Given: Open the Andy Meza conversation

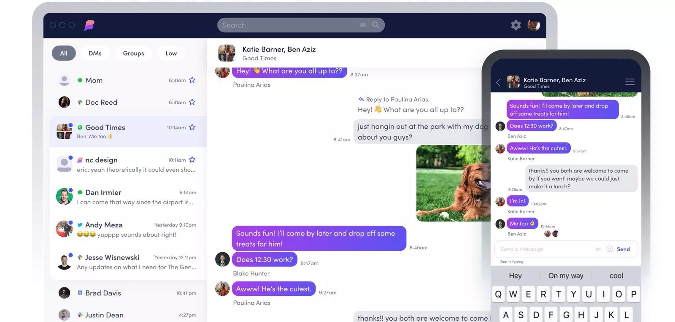Looking at the screenshot, I should [128, 229].
